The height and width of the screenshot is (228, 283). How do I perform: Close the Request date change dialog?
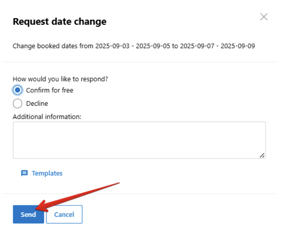coord(264,17)
